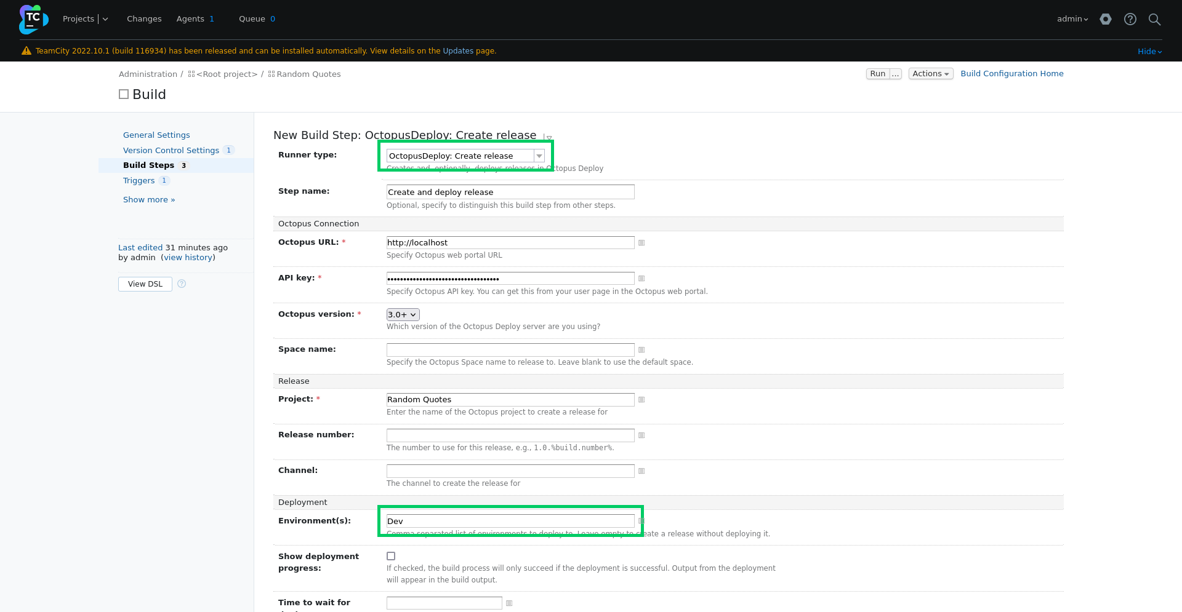1182x612 pixels.
Task: Click into the Space name field
Action: pos(510,350)
